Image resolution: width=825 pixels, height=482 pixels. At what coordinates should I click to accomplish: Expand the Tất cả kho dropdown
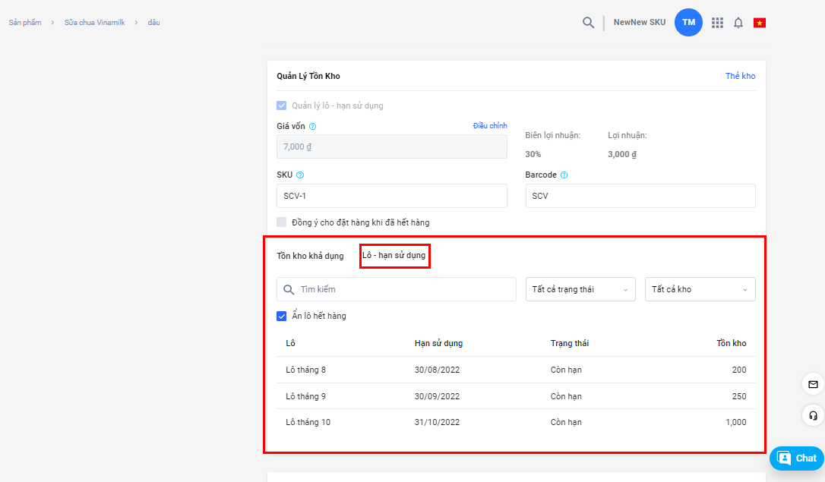(700, 289)
